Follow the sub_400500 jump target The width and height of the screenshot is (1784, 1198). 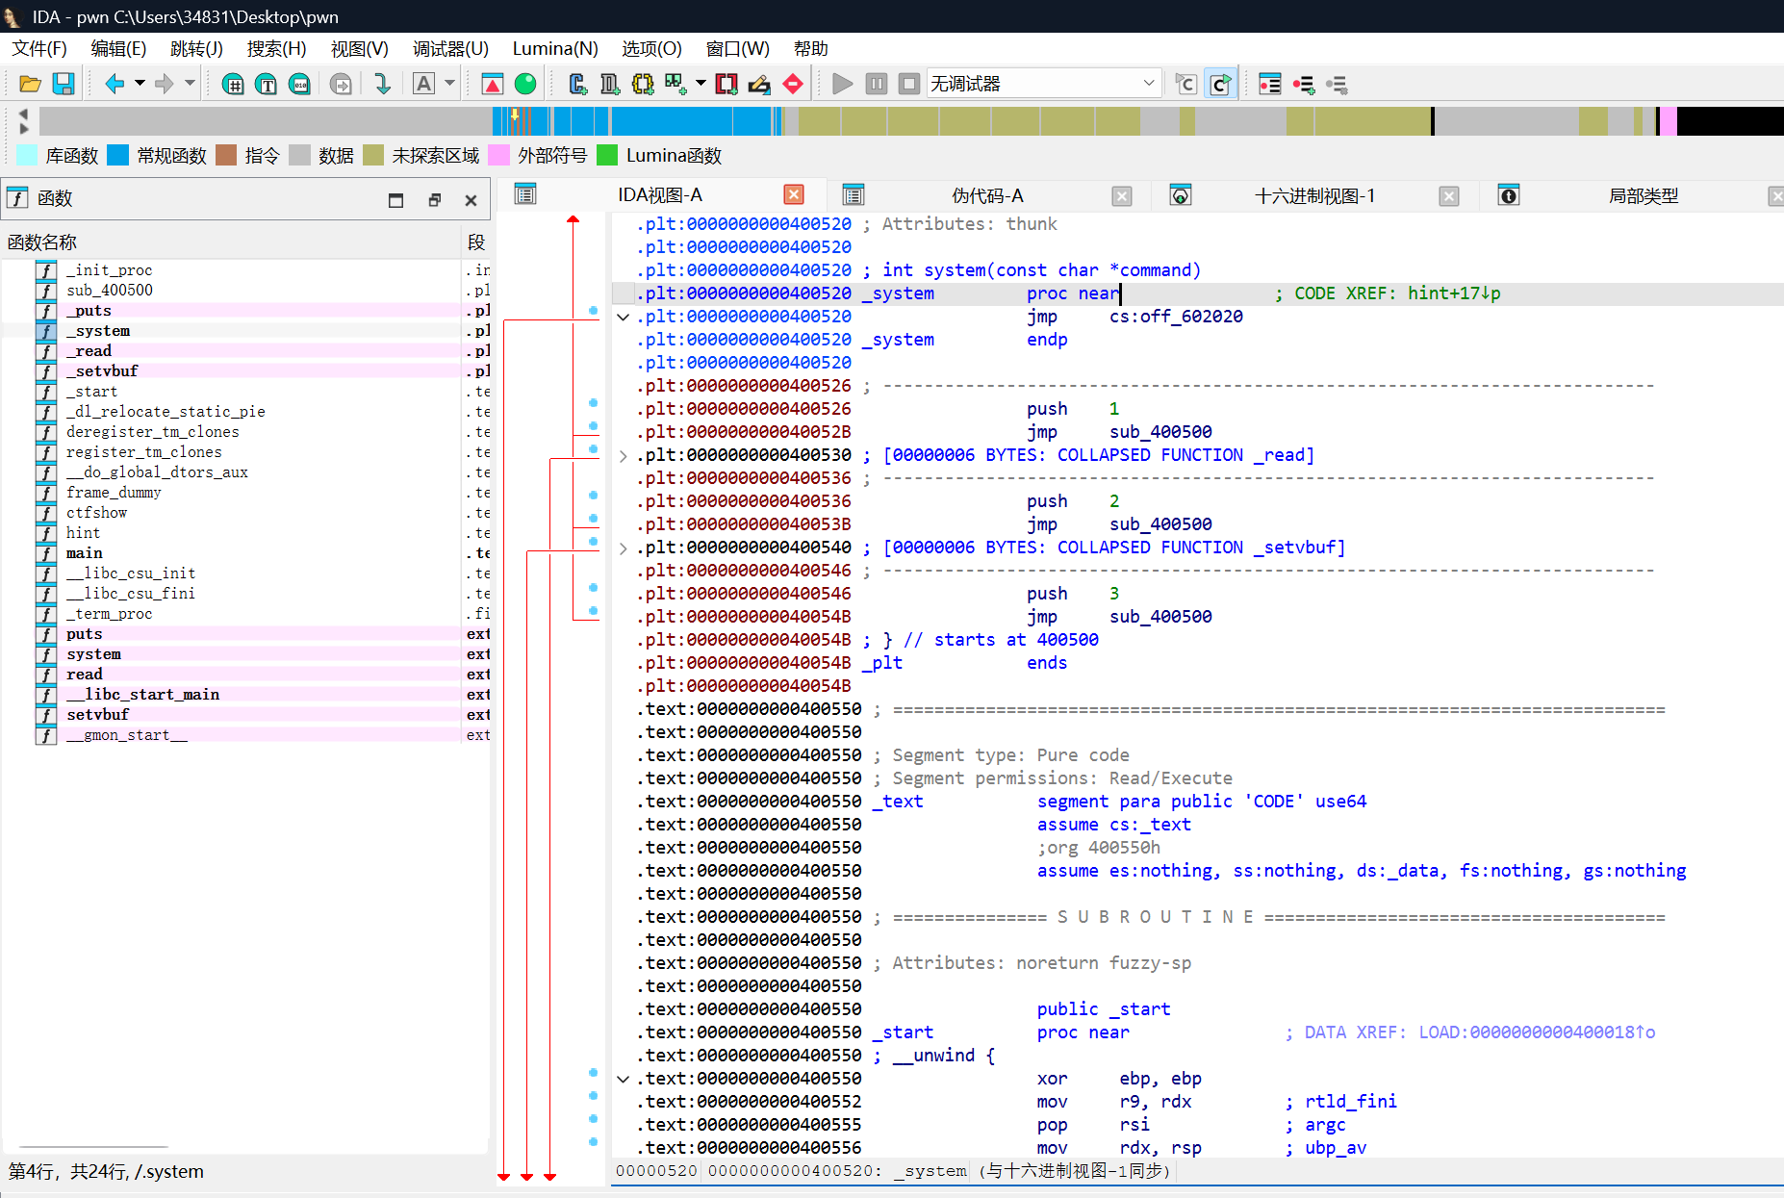[1160, 432]
